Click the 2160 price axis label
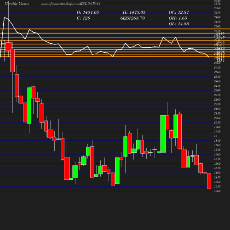The height and width of the screenshot is (230, 230). 217,109
